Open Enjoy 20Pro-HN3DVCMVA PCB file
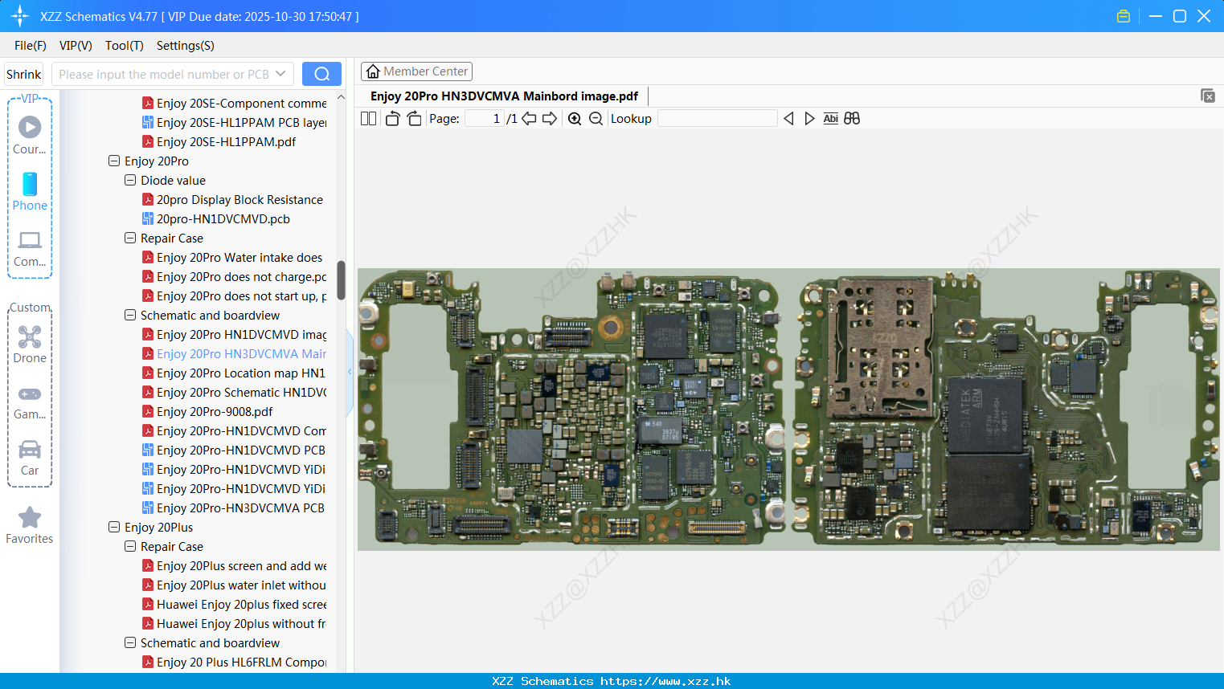 pos(235,508)
